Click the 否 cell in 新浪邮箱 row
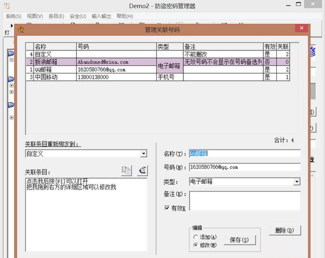Viewport: 325px width, 258px height. tap(270, 62)
